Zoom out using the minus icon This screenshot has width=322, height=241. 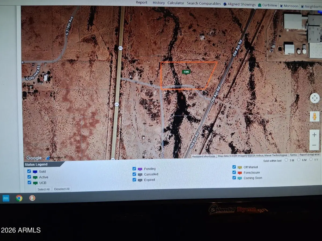[314, 145]
